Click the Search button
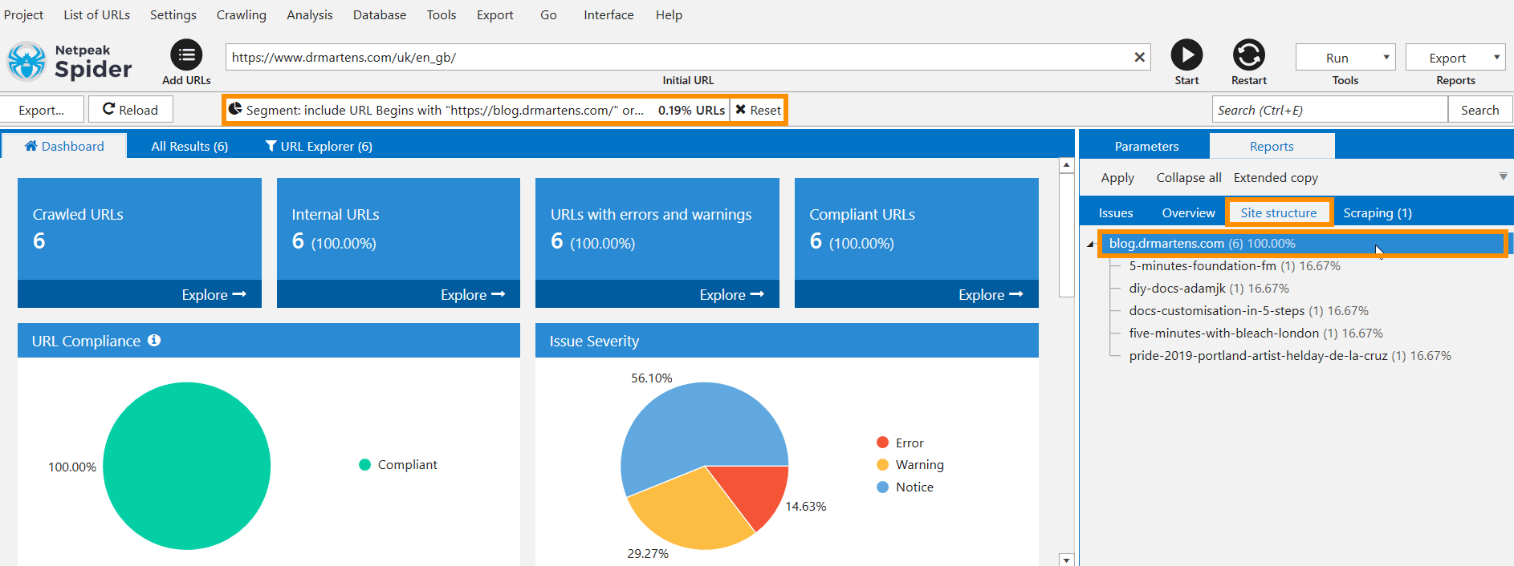 (1479, 110)
